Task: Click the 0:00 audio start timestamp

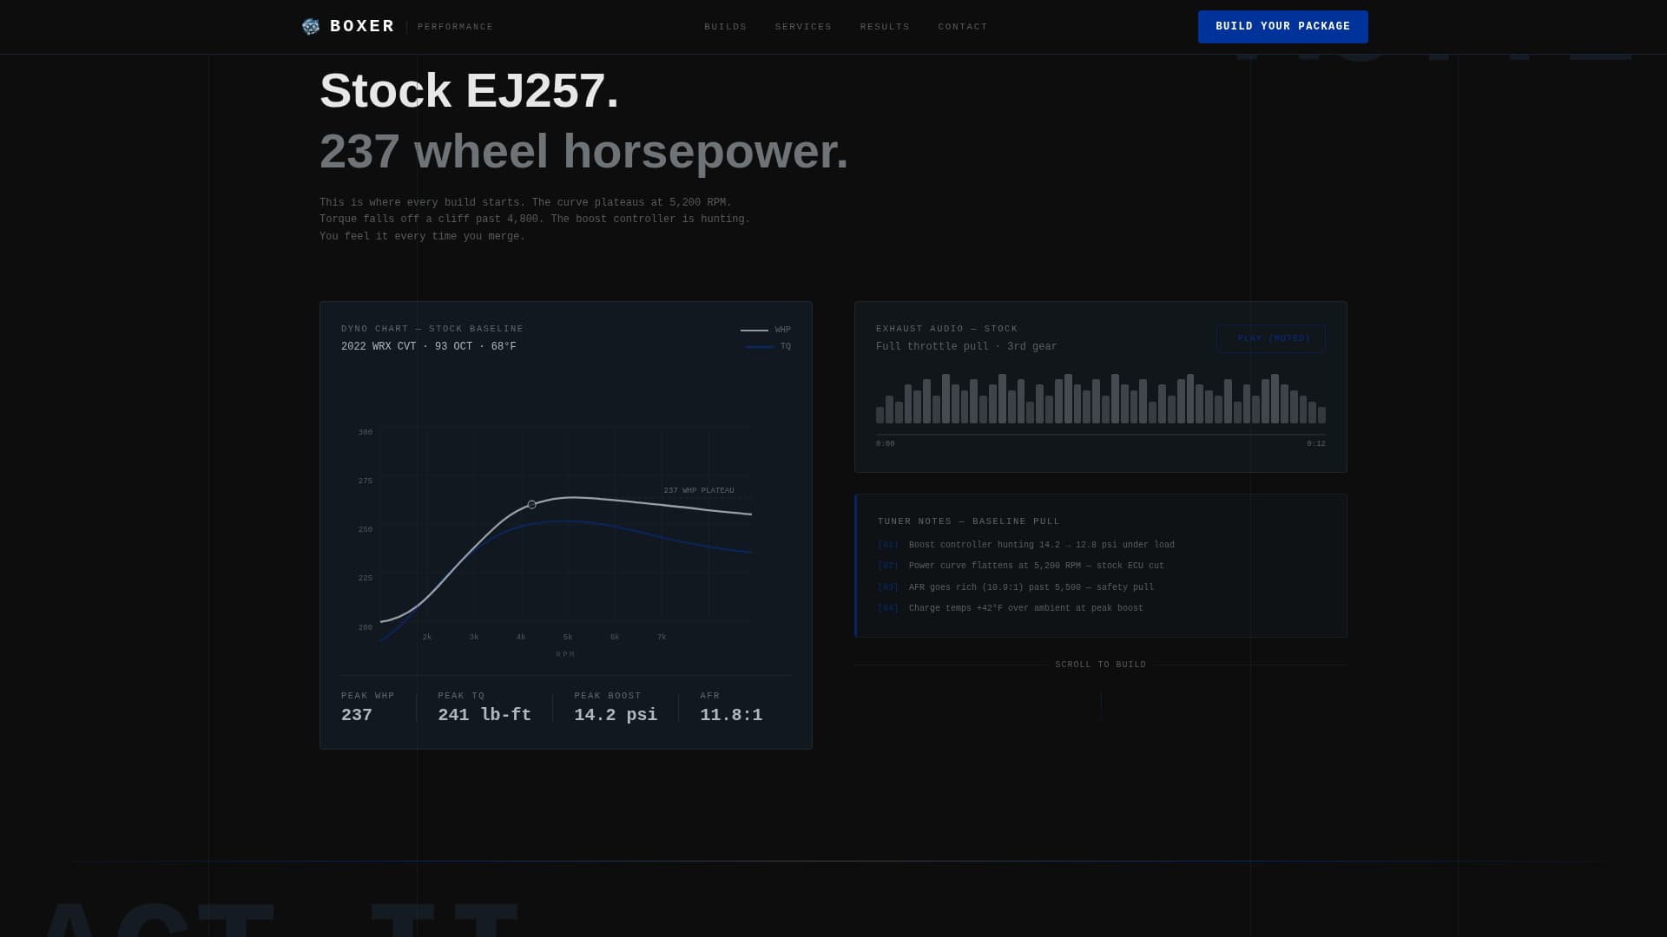Action: (886, 444)
